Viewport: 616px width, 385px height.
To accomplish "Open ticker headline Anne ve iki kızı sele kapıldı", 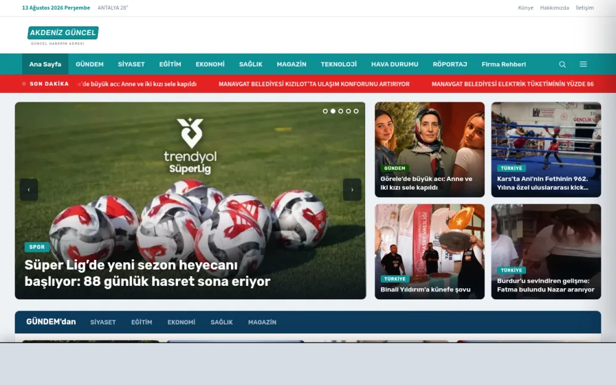I will click(x=137, y=84).
